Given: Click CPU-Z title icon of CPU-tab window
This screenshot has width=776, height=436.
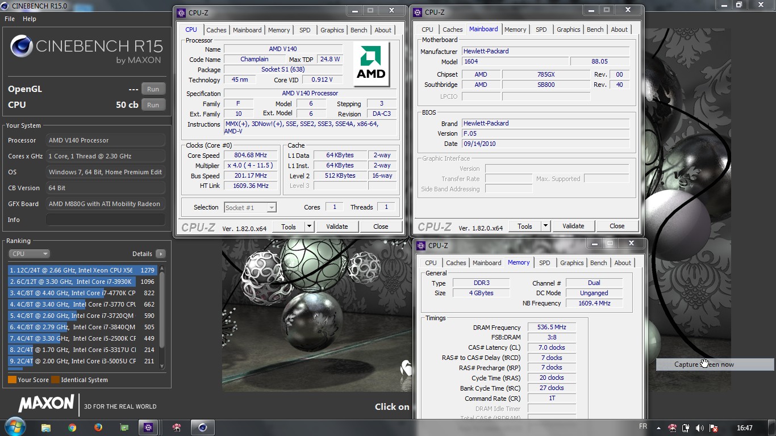Looking at the screenshot, I should pos(181,12).
